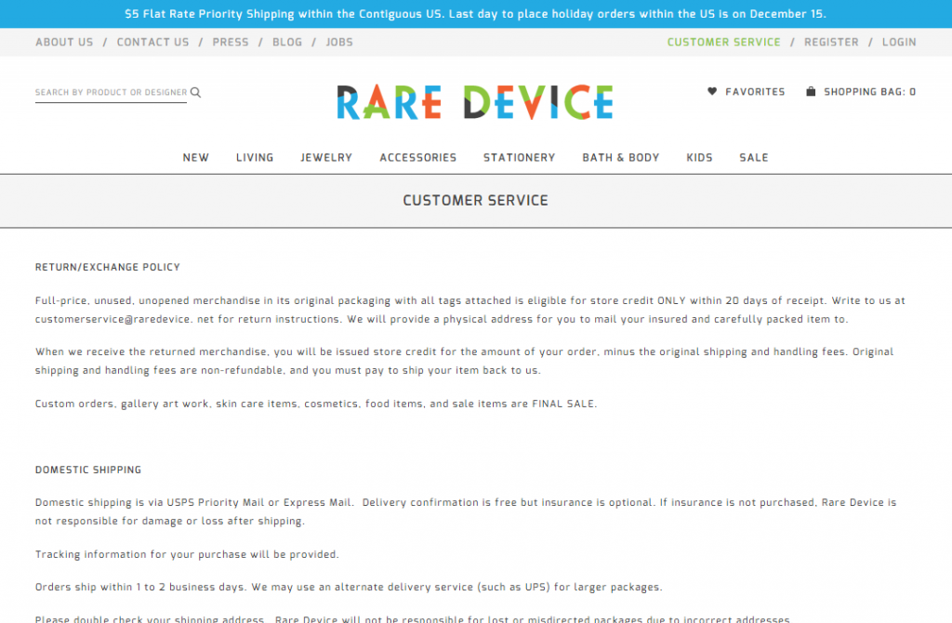Viewport: 952px width, 623px height.
Task: Select the Stationery menu item
Action: [519, 157]
